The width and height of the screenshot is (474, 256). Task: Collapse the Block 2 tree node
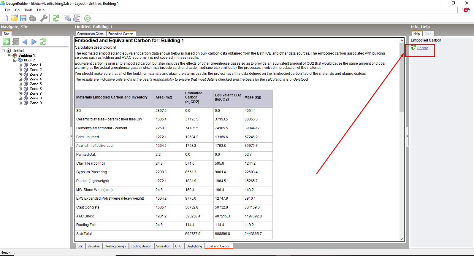pos(15,60)
